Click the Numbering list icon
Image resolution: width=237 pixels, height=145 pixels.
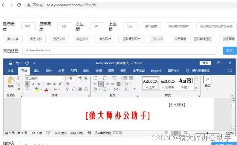pyautogui.click(x=105, y=78)
